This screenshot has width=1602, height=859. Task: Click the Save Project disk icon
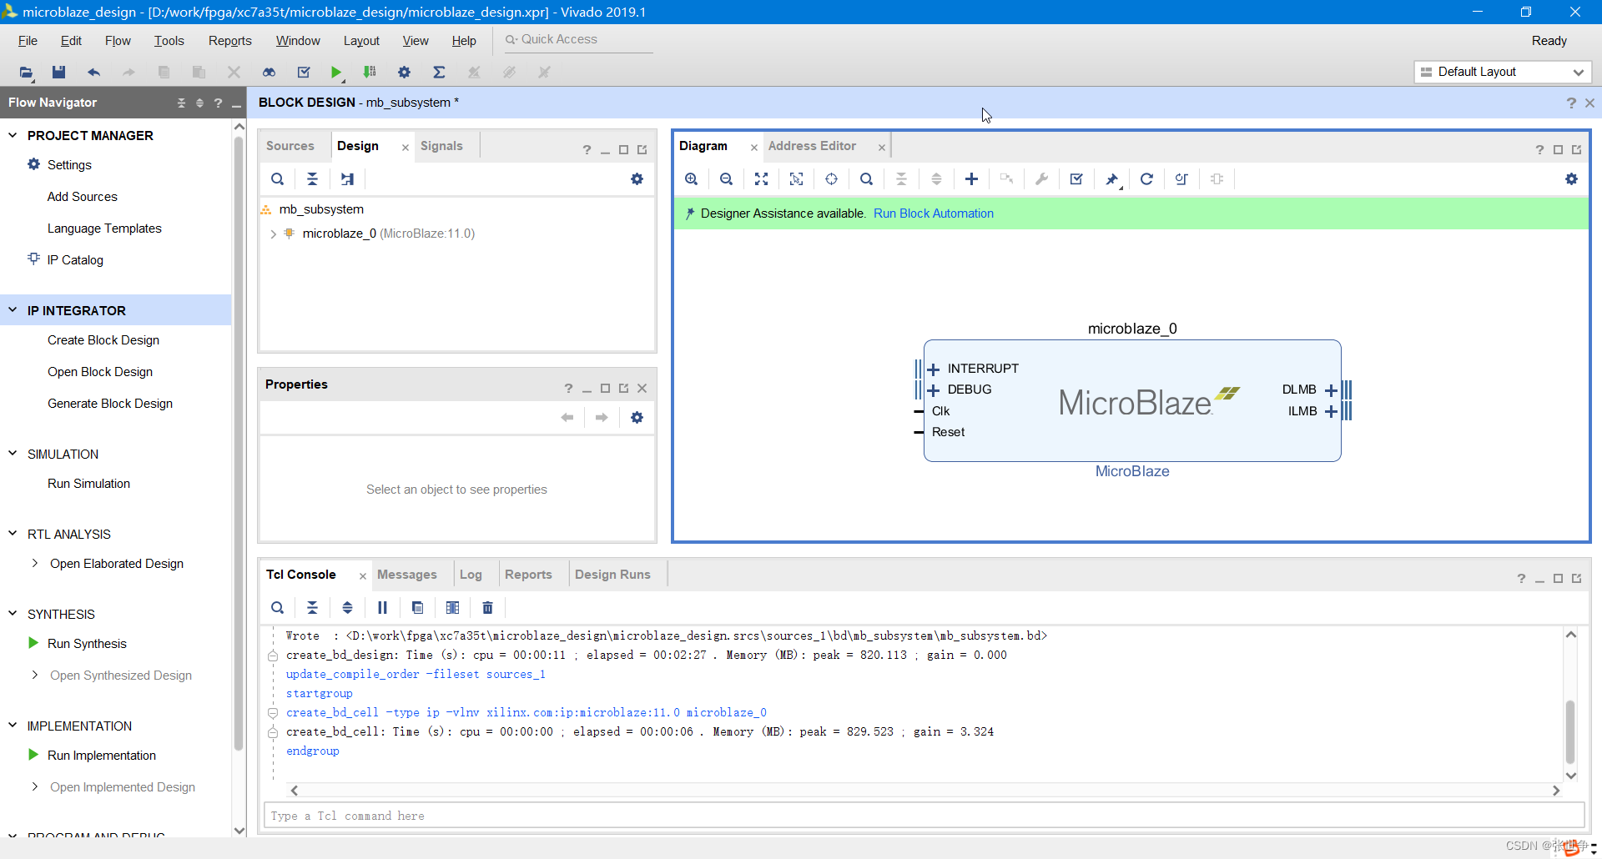(x=58, y=72)
